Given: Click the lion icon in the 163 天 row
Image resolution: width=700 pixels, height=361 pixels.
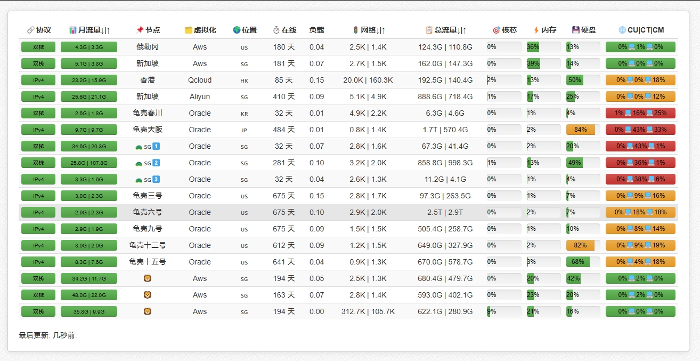Looking at the screenshot, I should point(148,295).
